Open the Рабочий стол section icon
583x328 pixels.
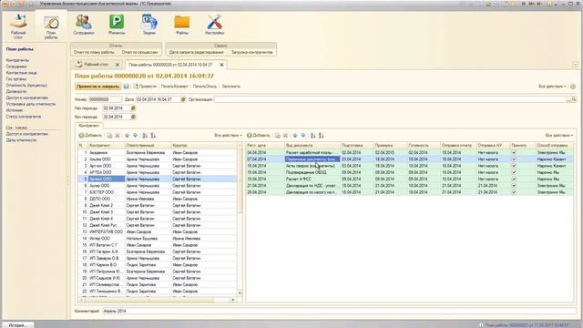tap(18, 26)
